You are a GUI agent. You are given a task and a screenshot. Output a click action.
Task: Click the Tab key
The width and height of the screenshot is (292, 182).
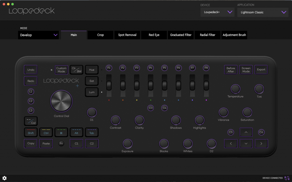click(92, 132)
